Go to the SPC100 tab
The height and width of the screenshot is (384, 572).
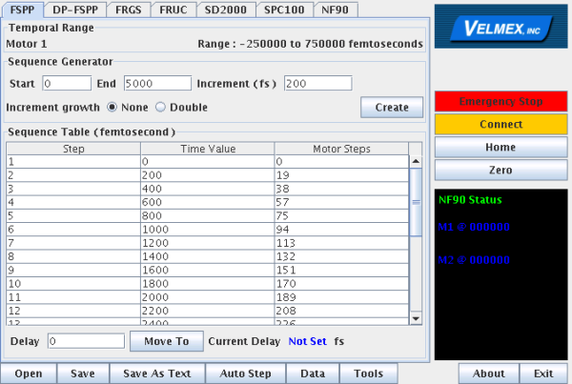click(284, 10)
